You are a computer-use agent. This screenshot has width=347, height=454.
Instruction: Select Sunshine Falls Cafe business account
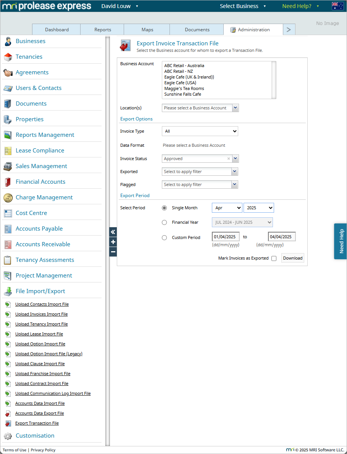[182, 95]
